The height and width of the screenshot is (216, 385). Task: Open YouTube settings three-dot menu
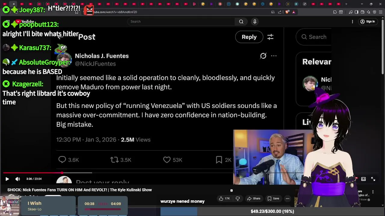(x=353, y=22)
